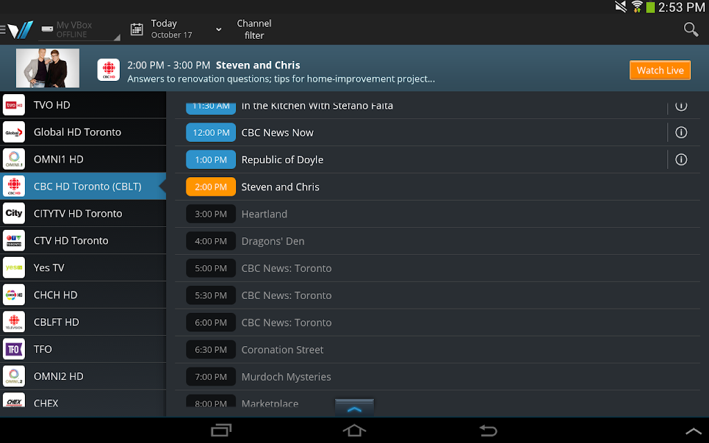Choose TVO HD channel name
The height and width of the screenshot is (443, 709).
[51, 105]
